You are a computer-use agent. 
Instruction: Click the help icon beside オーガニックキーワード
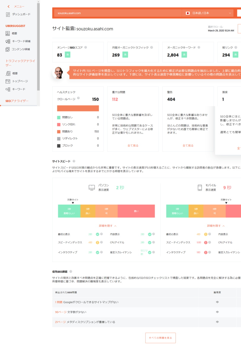199,47
